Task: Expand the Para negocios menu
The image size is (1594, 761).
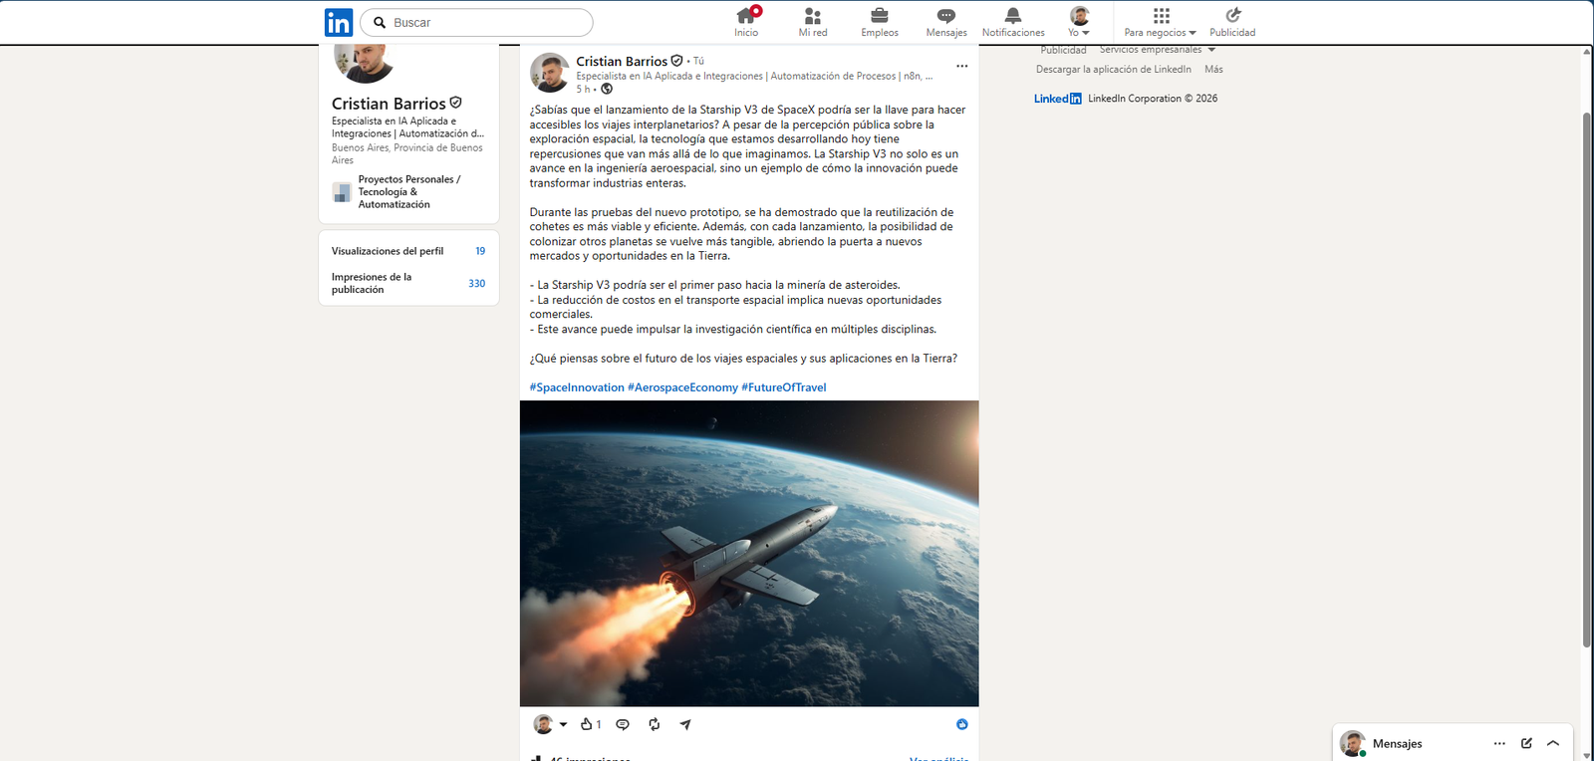Action: point(1161,22)
